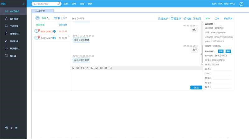Open 客户管理 in the sidebar
Screen dimensions: 249x139
14,19
